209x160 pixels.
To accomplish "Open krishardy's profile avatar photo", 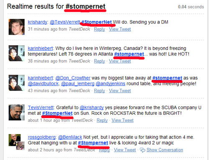I will (17, 27).
